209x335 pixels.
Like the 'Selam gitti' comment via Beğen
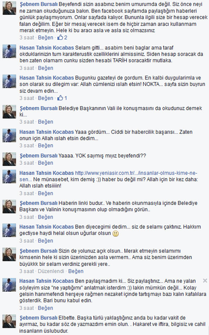[x=46, y=68]
